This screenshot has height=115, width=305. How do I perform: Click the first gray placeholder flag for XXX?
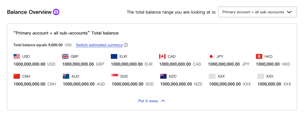(x=212, y=76)
